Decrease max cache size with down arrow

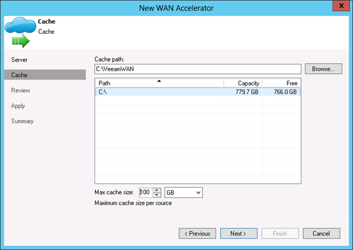point(157,195)
